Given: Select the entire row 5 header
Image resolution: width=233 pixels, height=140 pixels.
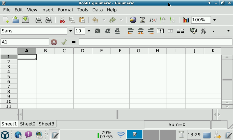Looking at the screenshot, I should [x=9, y=77].
